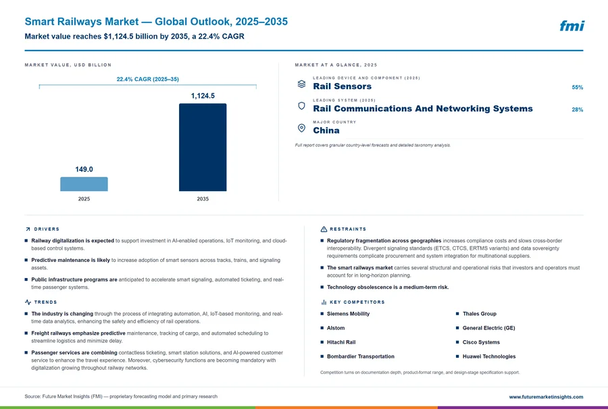Image resolution: width=608 pixels, height=409 pixels.
Task: Click the 2025 axis label
Action: click(x=84, y=199)
